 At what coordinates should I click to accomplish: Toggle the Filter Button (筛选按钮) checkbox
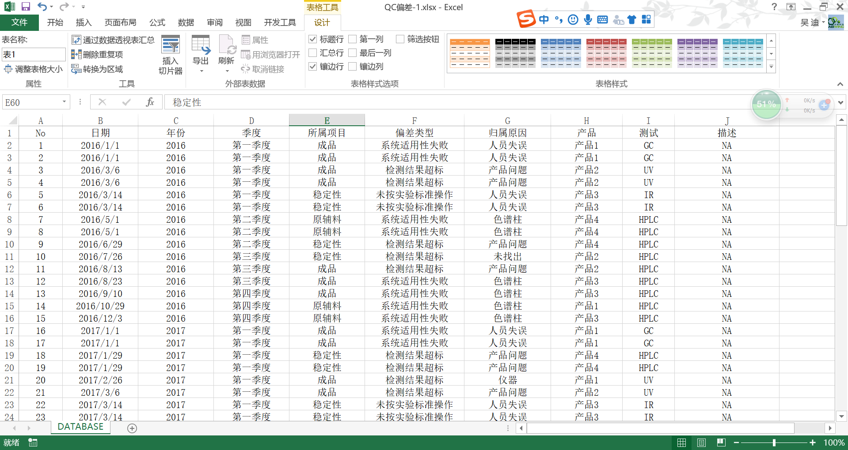click(400, 39)
